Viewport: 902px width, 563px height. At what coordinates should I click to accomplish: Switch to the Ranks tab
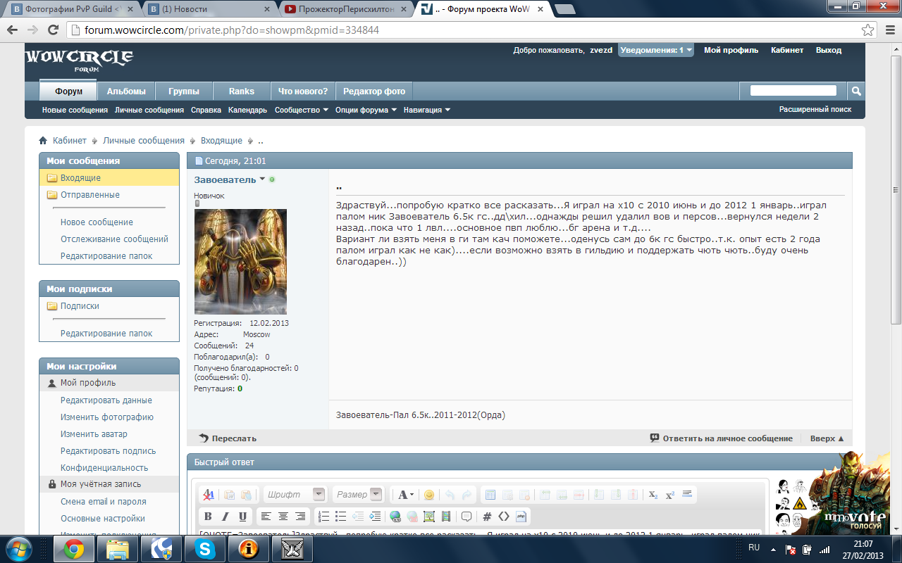[x=242, y=91]
